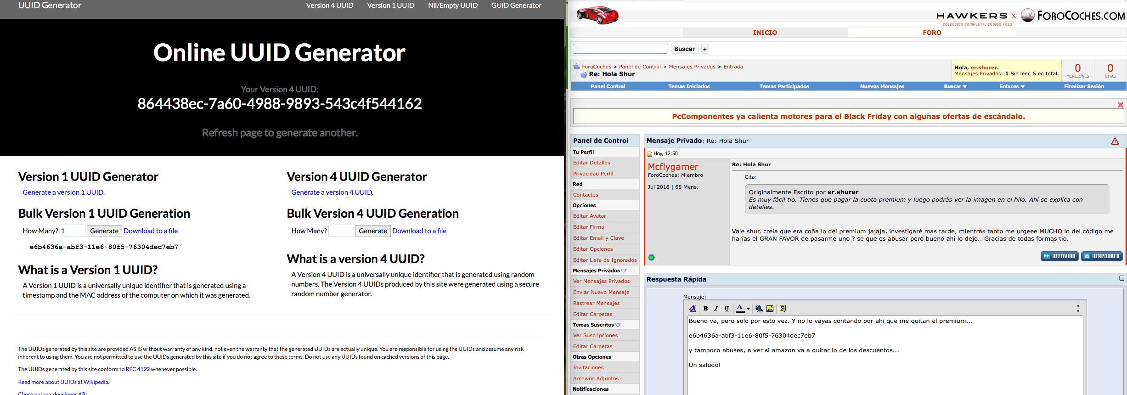Open Enviar Nuevo Mensaje in sidebar
This screenshot has height=395, width=1127.
(601, 292)
